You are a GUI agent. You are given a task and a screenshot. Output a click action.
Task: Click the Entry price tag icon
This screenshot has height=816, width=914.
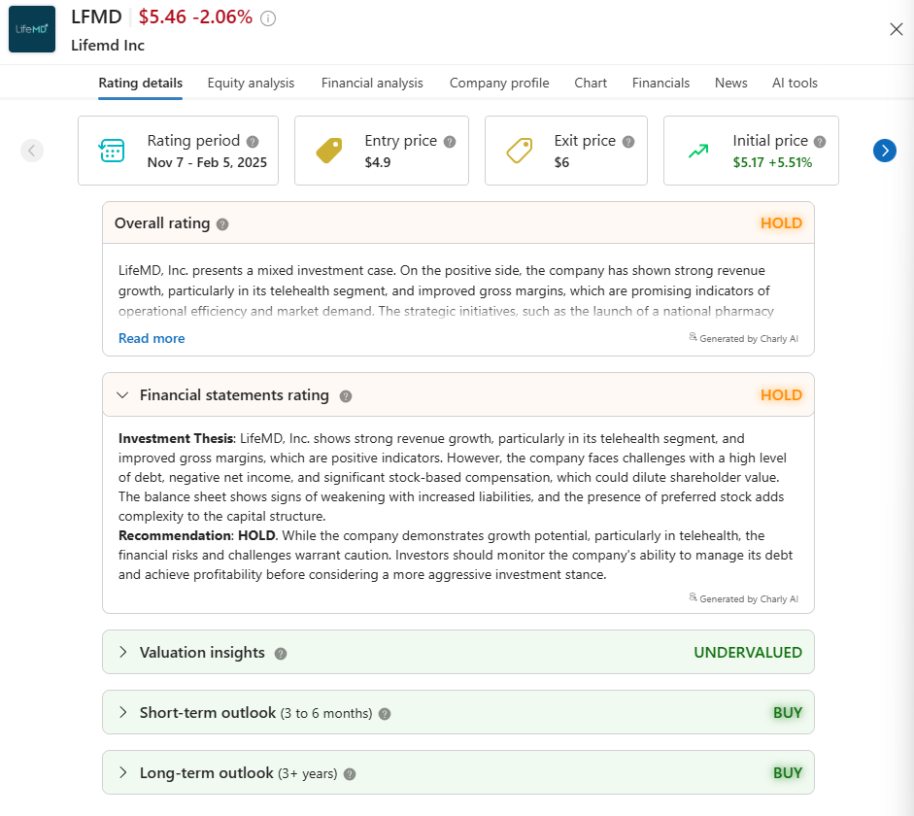[x=328, y=151]
